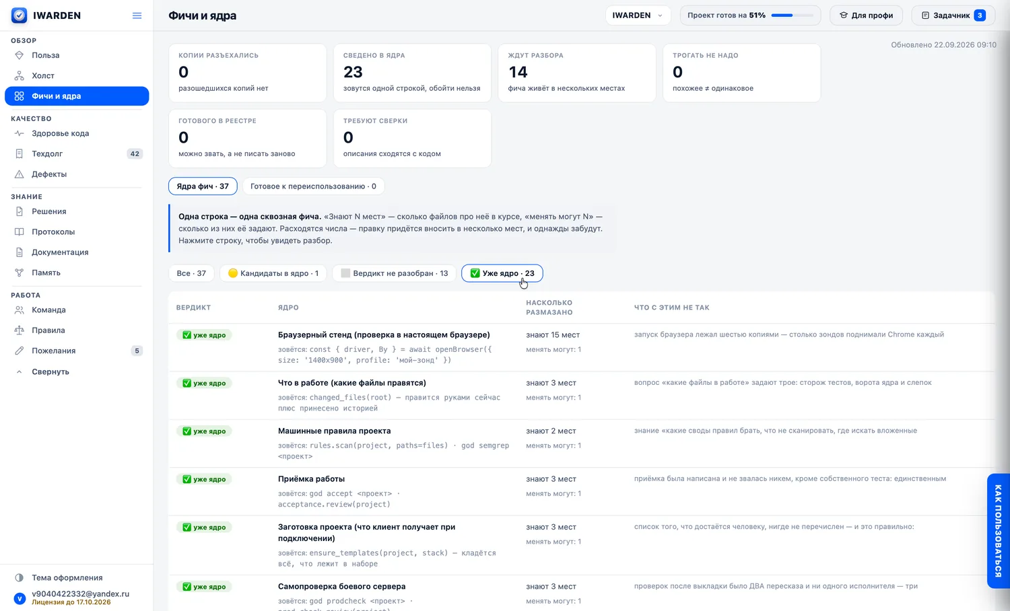Screen dimensions: 1010x611
Task: Open Самопроверка боевого сервера row
Action: [x=581, y=594]
